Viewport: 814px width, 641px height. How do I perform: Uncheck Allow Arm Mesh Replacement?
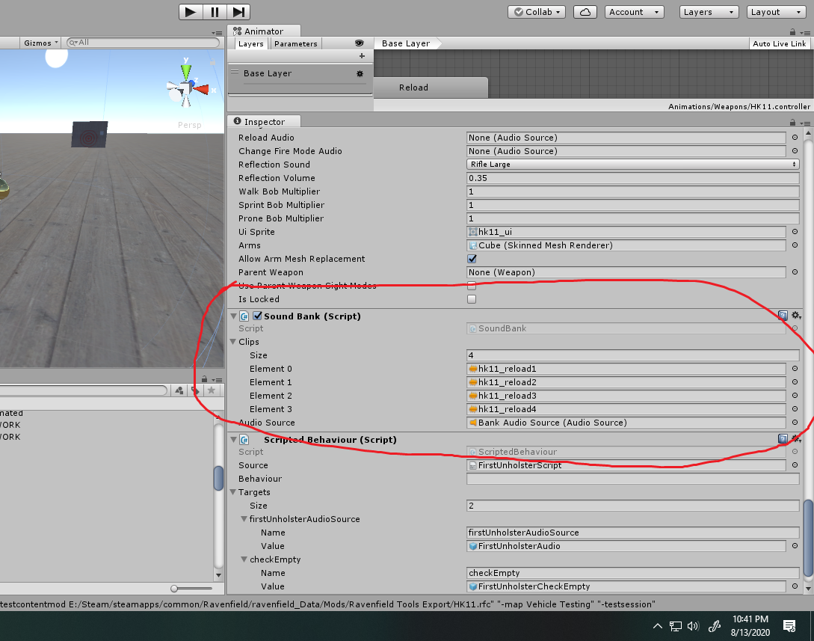point(472,259)
